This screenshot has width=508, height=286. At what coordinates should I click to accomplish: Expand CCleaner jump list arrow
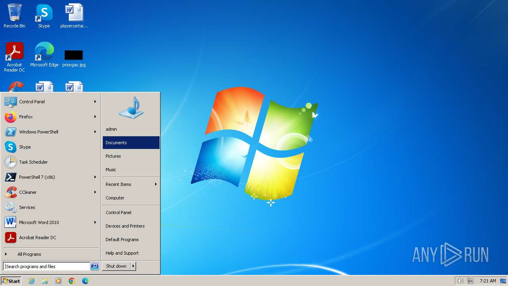coord(95,192)
